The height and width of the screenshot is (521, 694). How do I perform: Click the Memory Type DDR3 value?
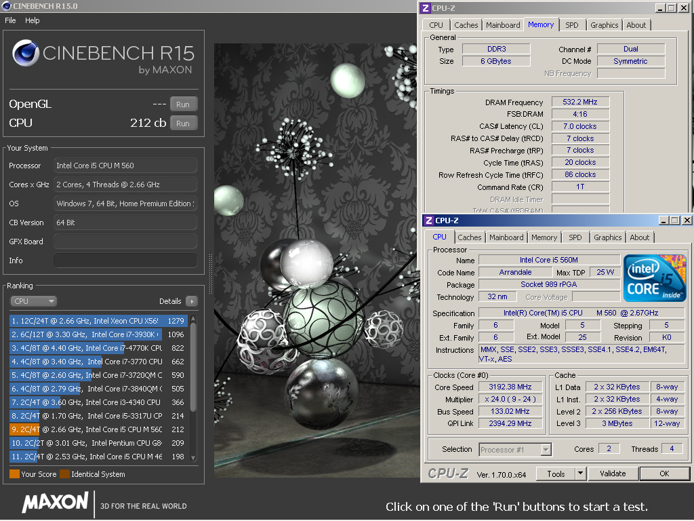click(496, 49)
